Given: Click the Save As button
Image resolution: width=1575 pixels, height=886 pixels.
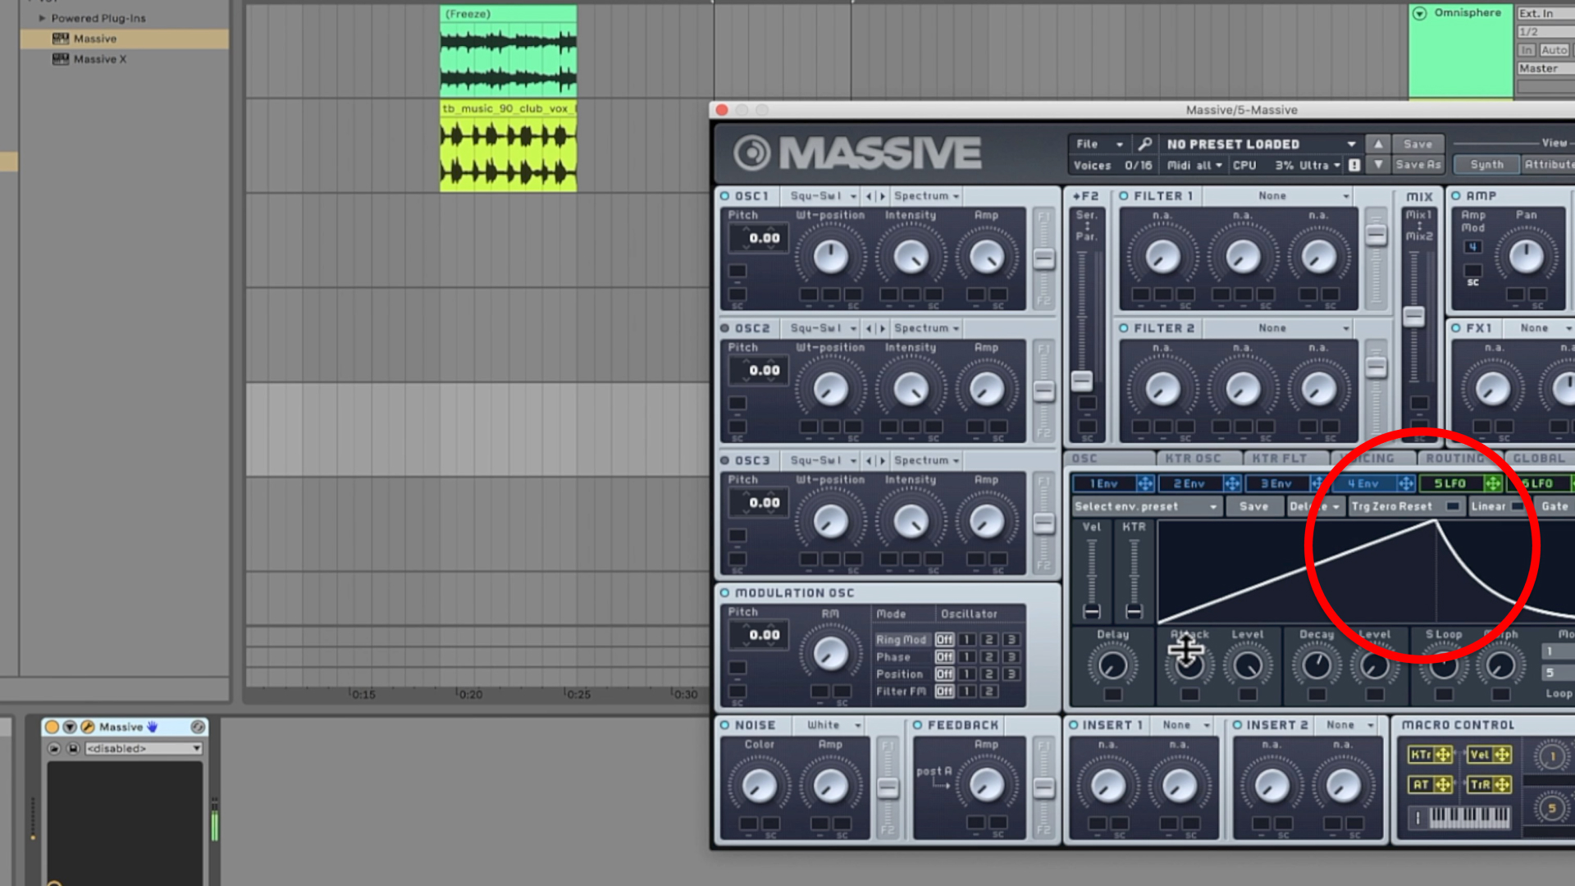Looking at the screenshot, I should click(x=1417, y=165).
